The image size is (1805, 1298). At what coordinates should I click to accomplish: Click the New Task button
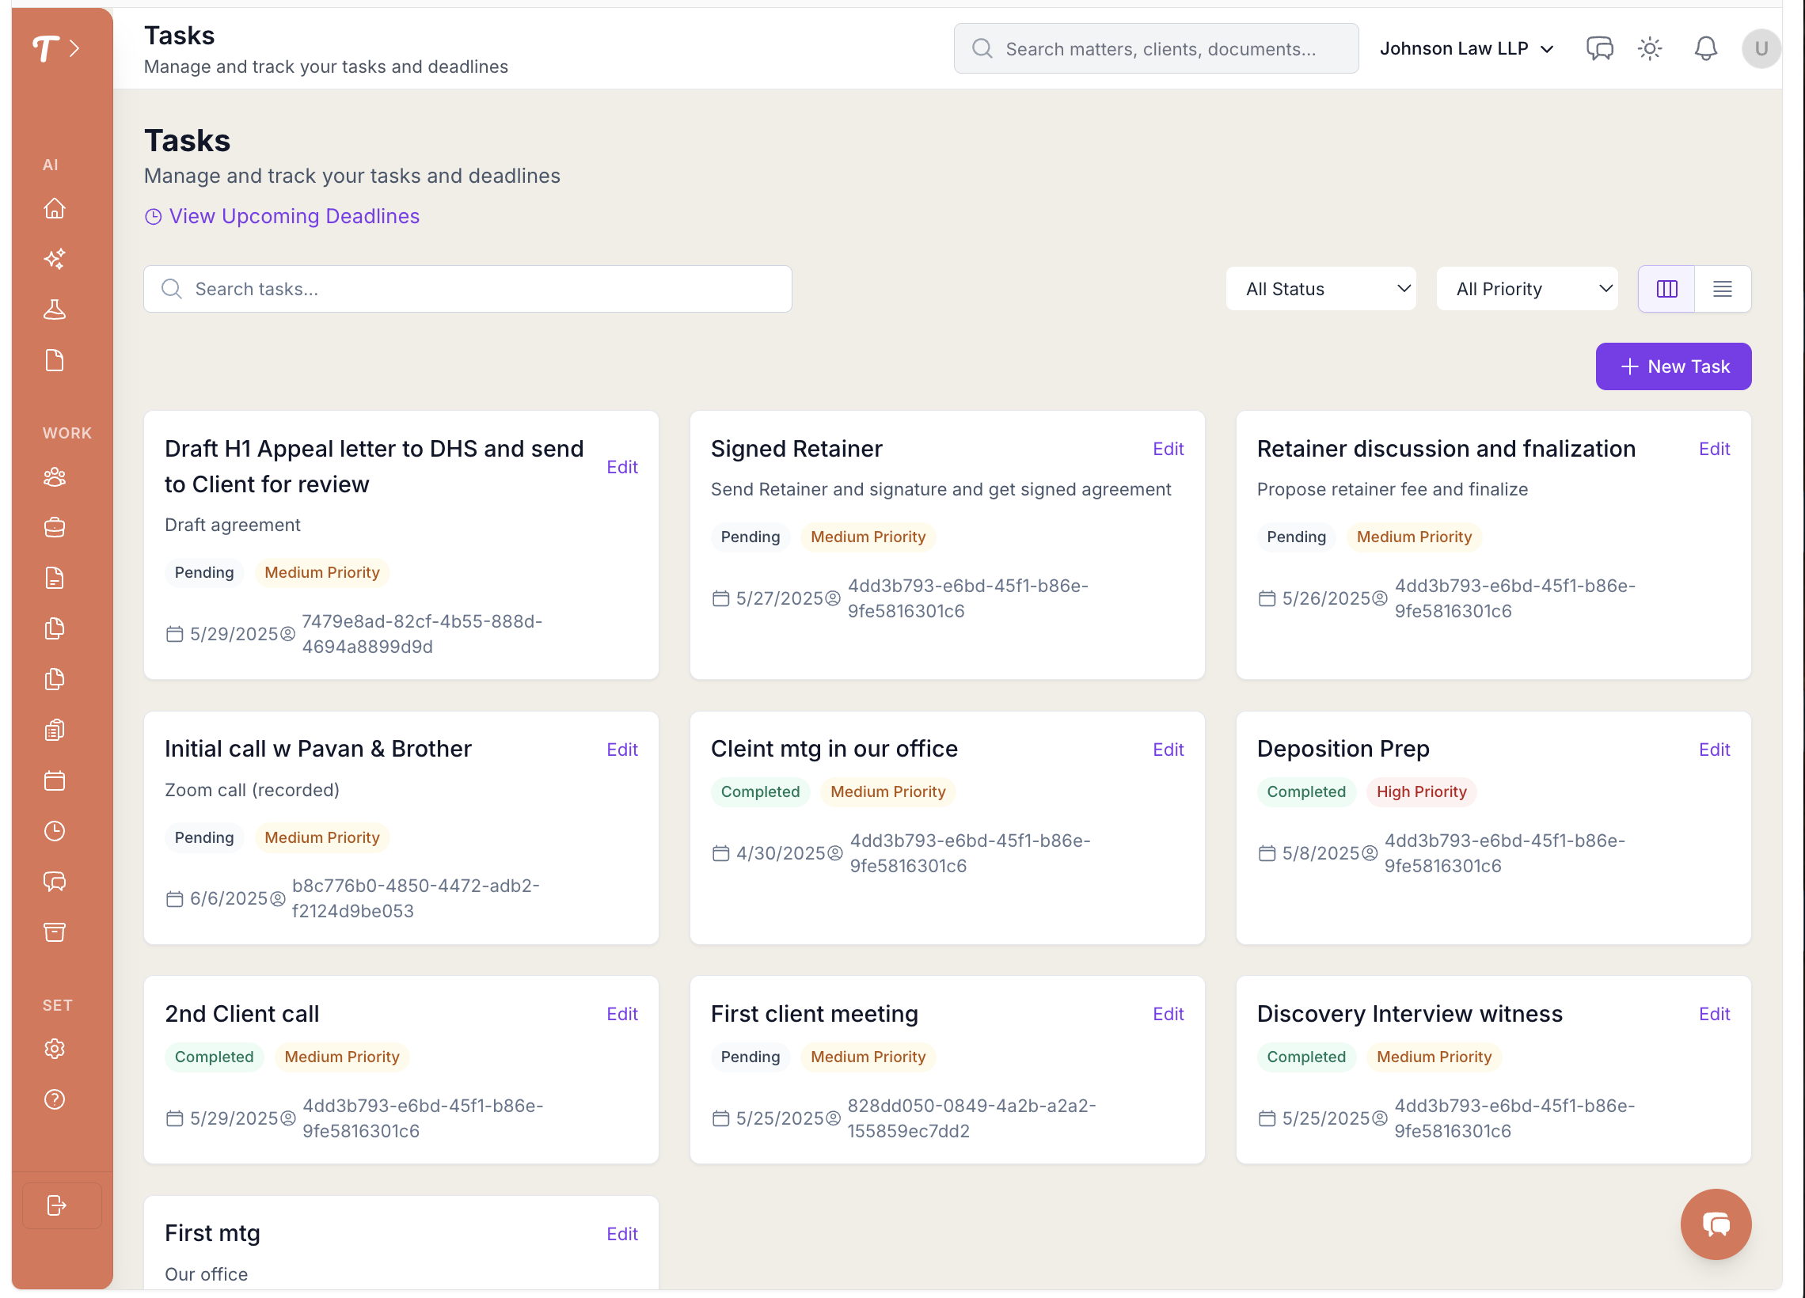click(1672, 366)
